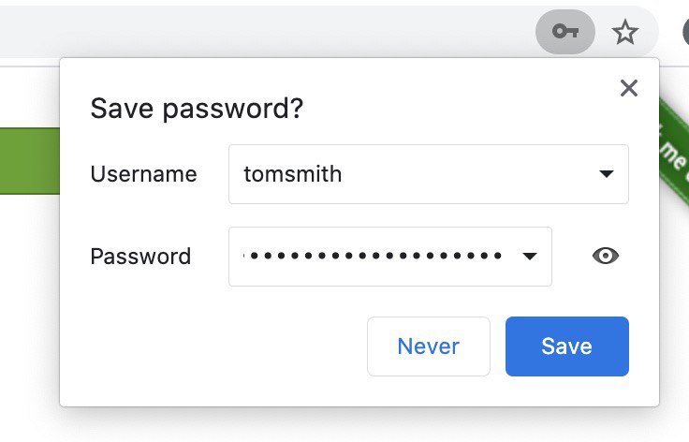Expand the Password dropdown arrow
The width and height of the screenshot is (689, 442).
530,257
